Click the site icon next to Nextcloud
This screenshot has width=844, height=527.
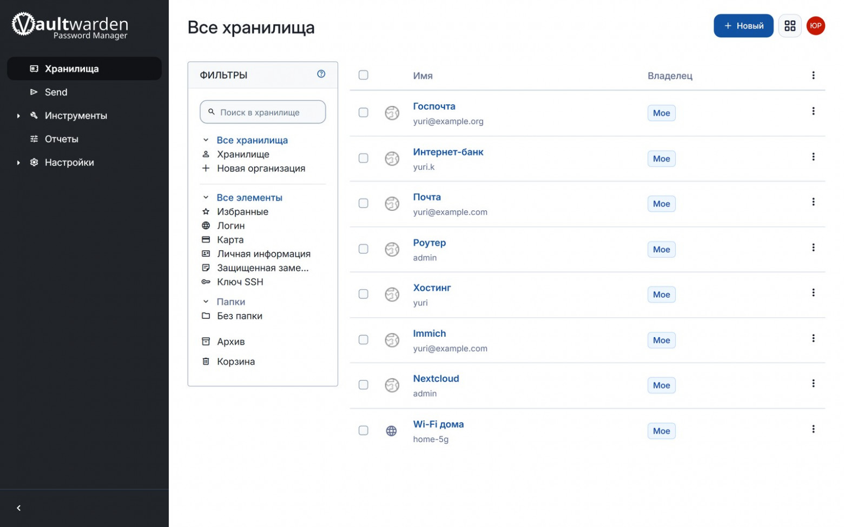(392, 385)
